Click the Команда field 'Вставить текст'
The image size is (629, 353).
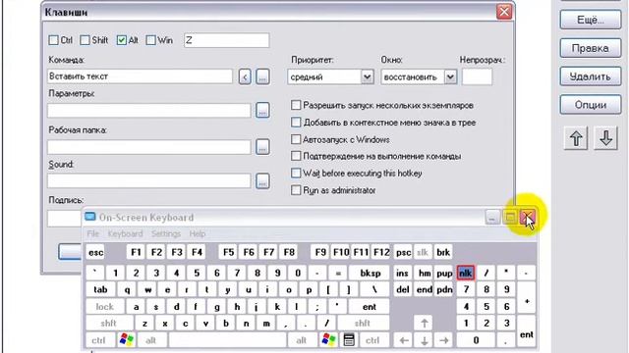coord(140,76)
